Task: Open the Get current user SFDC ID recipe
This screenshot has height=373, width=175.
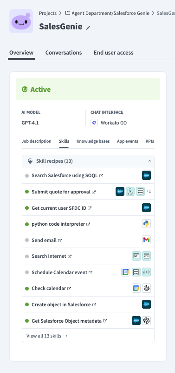Action: [59, 208]
